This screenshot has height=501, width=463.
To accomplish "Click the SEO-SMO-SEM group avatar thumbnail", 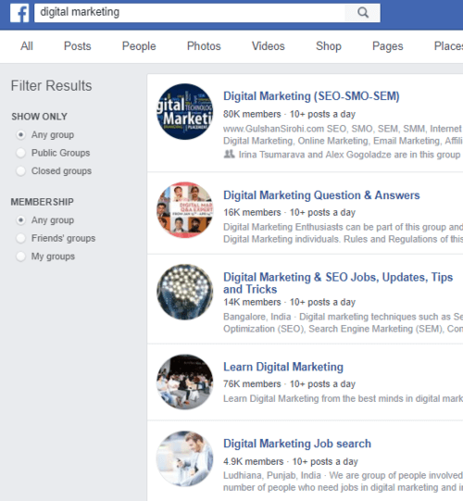I will 184,112.
